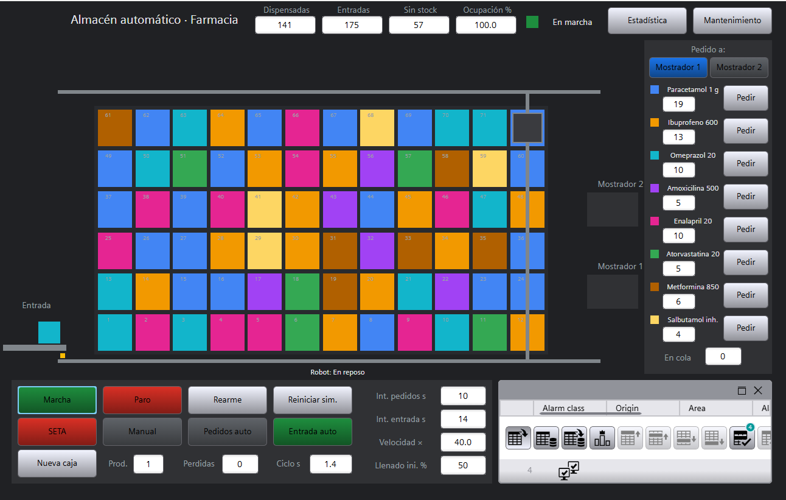The width and height of the screenshot is (786, 500).
Task: Select storage cell 68
Action: [377, 128]
